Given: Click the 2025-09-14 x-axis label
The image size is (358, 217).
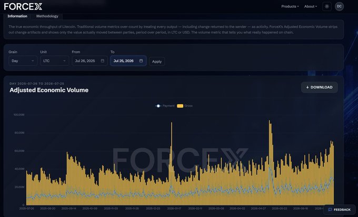Looking at the screenshot, I should 69,209.
